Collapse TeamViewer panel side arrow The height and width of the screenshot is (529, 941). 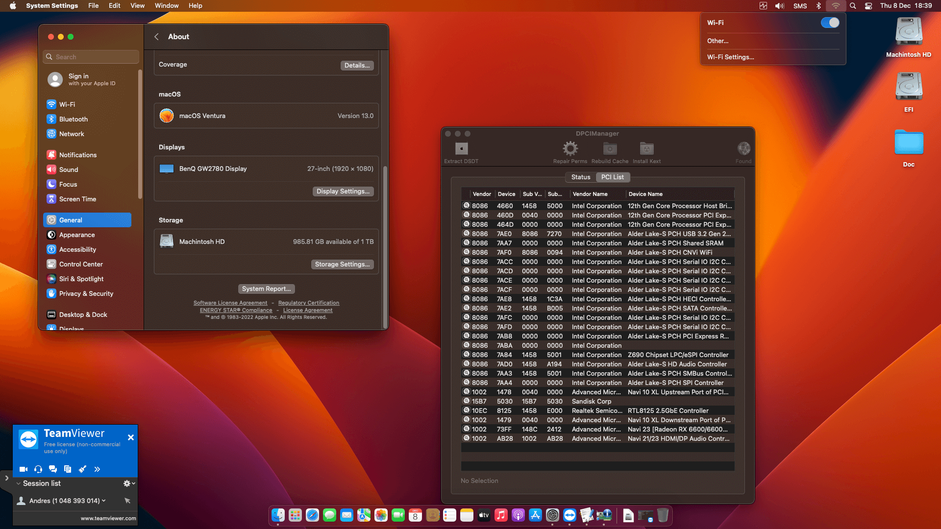(6, 478)
